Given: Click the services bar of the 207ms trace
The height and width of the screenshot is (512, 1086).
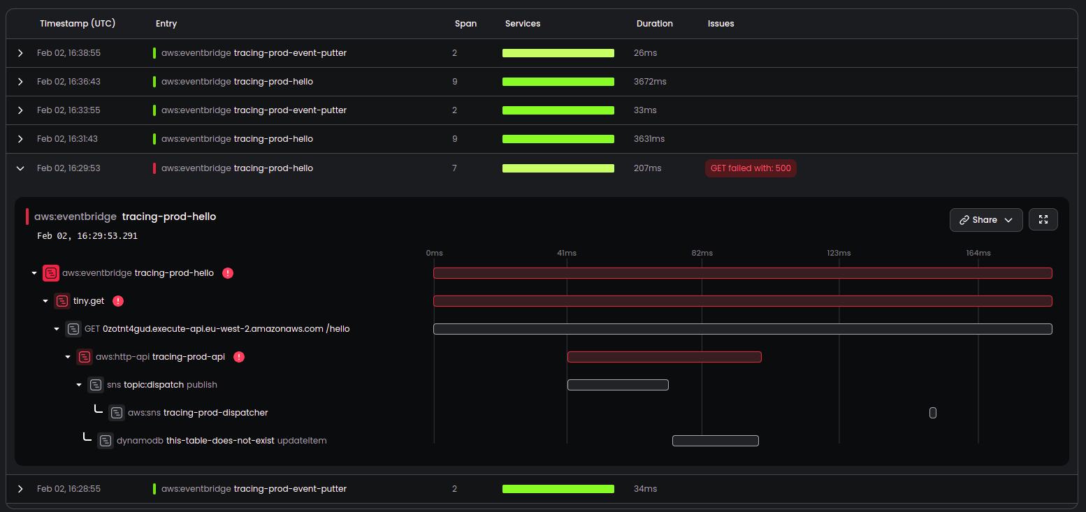Looking at the screenshot, I should [558, 168].
